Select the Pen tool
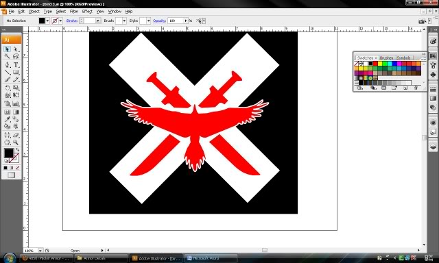The width and height of the screenshot is (439, 263). tap(7, 65)
